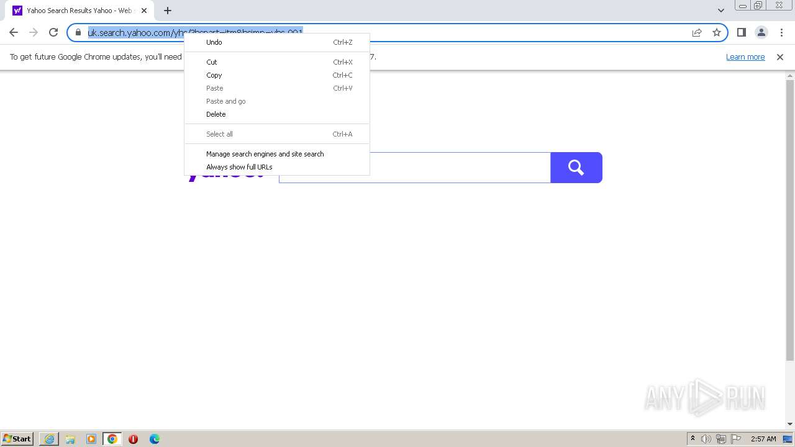Focus the Yahoo search text box
Image resolution: width=795 pixels, height=447 pixels.
[415, 168]
